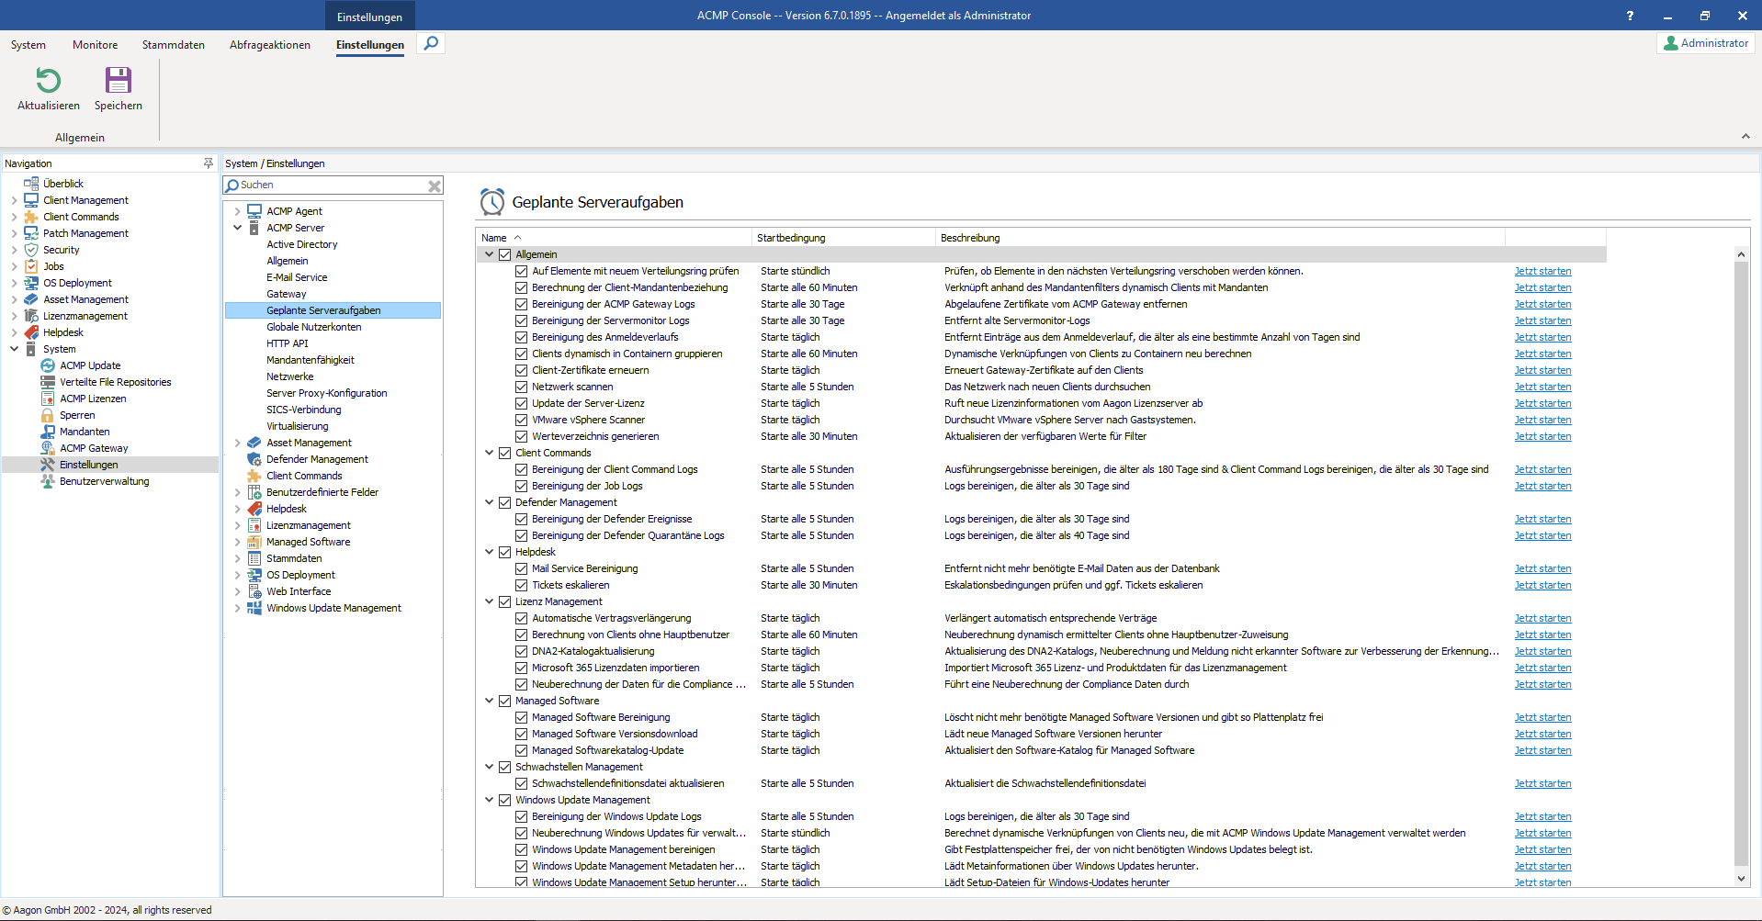Click the Sperren lock icon
1762x921 pixels.
pos(48,415)
